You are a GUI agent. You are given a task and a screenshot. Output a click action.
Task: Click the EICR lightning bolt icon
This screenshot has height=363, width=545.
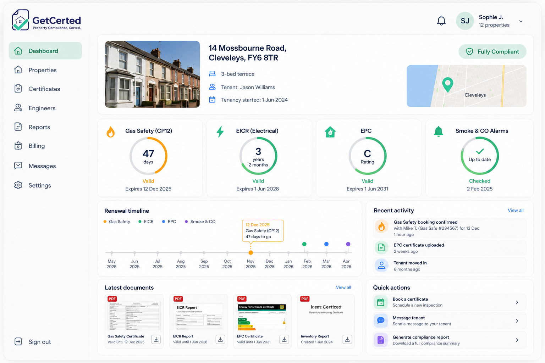(x=220, y=132)
